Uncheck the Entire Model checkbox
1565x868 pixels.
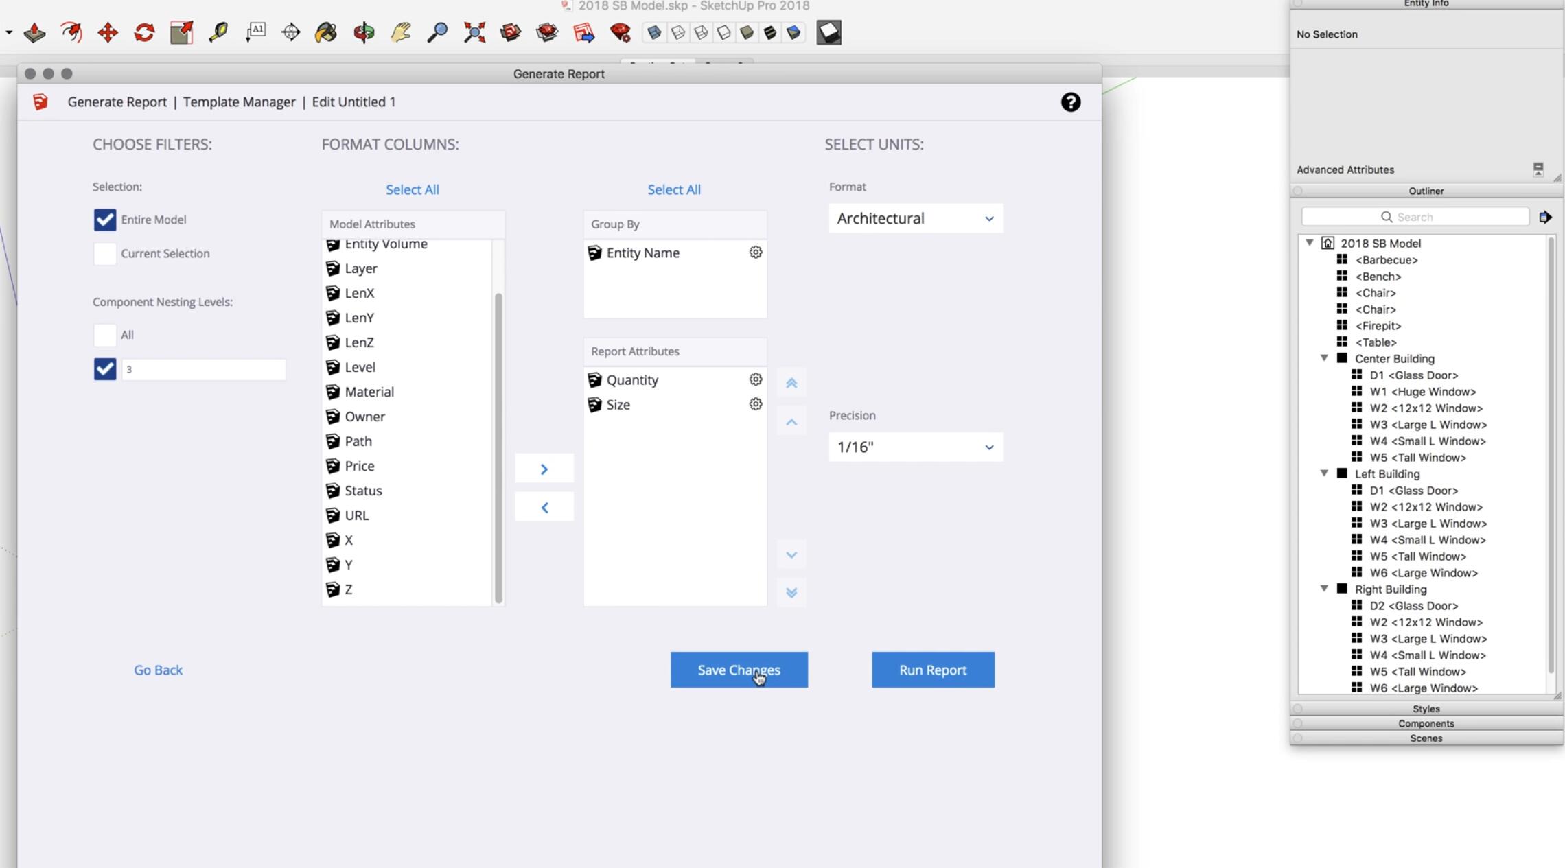pyautogui.click(x=105, y=220)
